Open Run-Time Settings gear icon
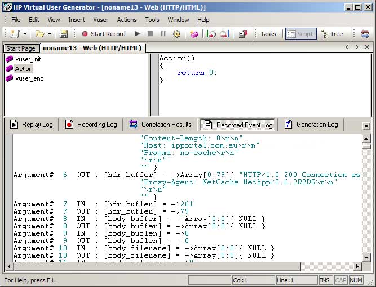The height and width of the screenshot is (287, 376). tap(177, 34)
